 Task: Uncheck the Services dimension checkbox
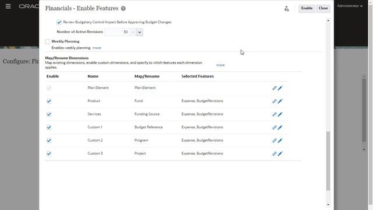pos(49,114)
